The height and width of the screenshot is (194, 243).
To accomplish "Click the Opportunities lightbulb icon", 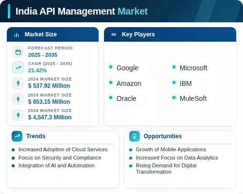I will (135, 136).
